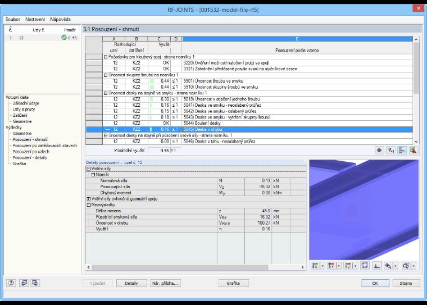Click the filter ratios greater than 1 icon
427x305 pixels.
pyautogui.click(x=390, y=151)
